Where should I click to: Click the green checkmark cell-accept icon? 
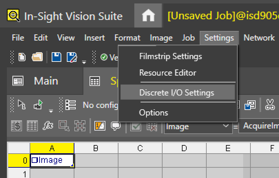[x=136, y=126]
